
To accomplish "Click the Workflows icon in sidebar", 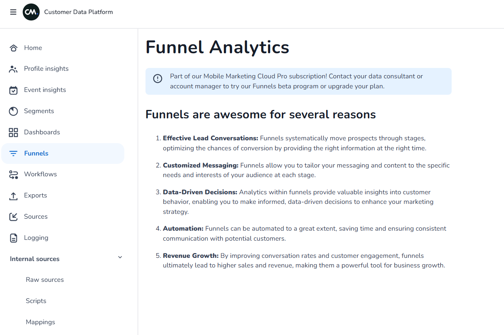I will [x=14, y=174].
